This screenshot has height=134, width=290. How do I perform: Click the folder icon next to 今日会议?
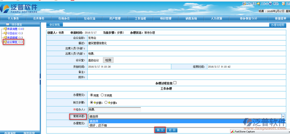click(x=5, y=33)
